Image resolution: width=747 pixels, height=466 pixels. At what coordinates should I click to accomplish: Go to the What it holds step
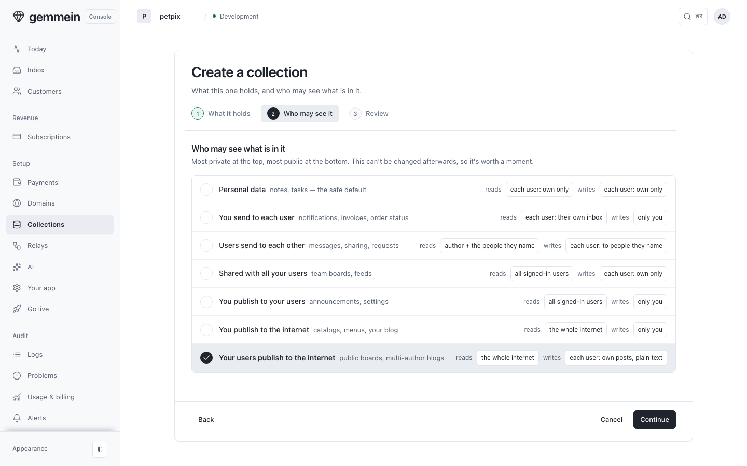221,113
